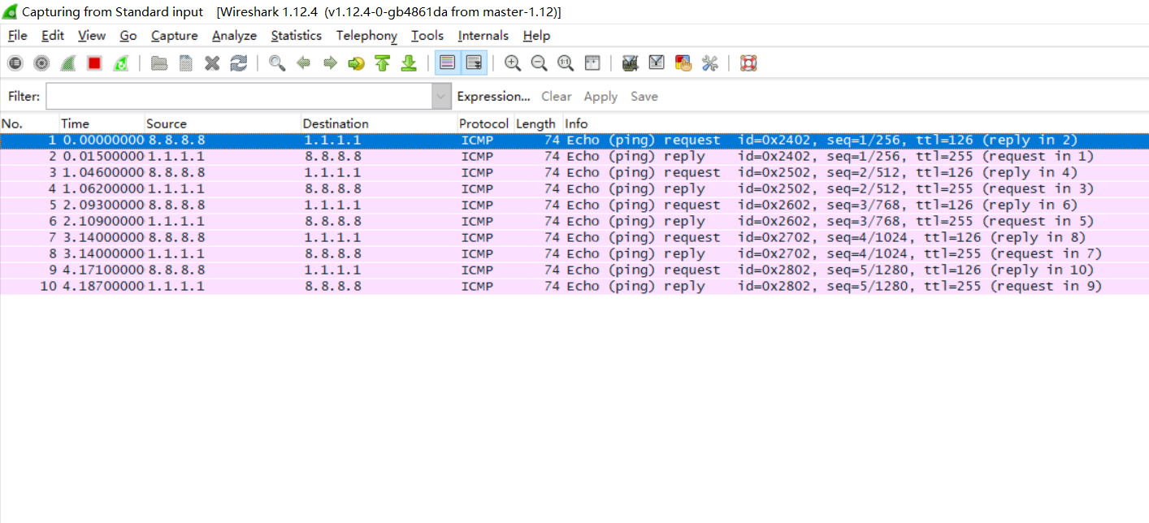Click the start capture shark fin icon
Image resolution: width=1149 pixels, height=523 pixels.
click(x=68, y=63)
